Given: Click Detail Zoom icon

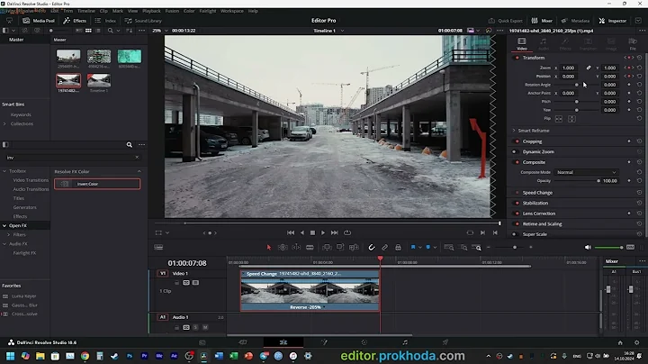Looking at the screenshot, I should tap(463, 248).
